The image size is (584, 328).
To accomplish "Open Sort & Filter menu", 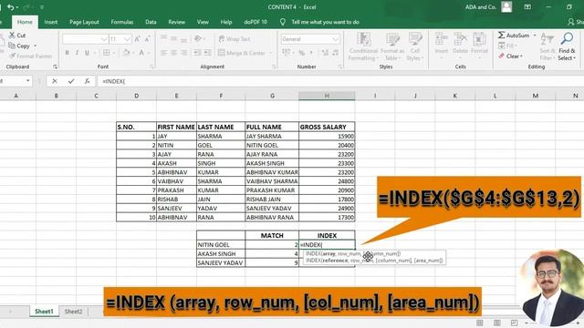I will coord(547,46).
